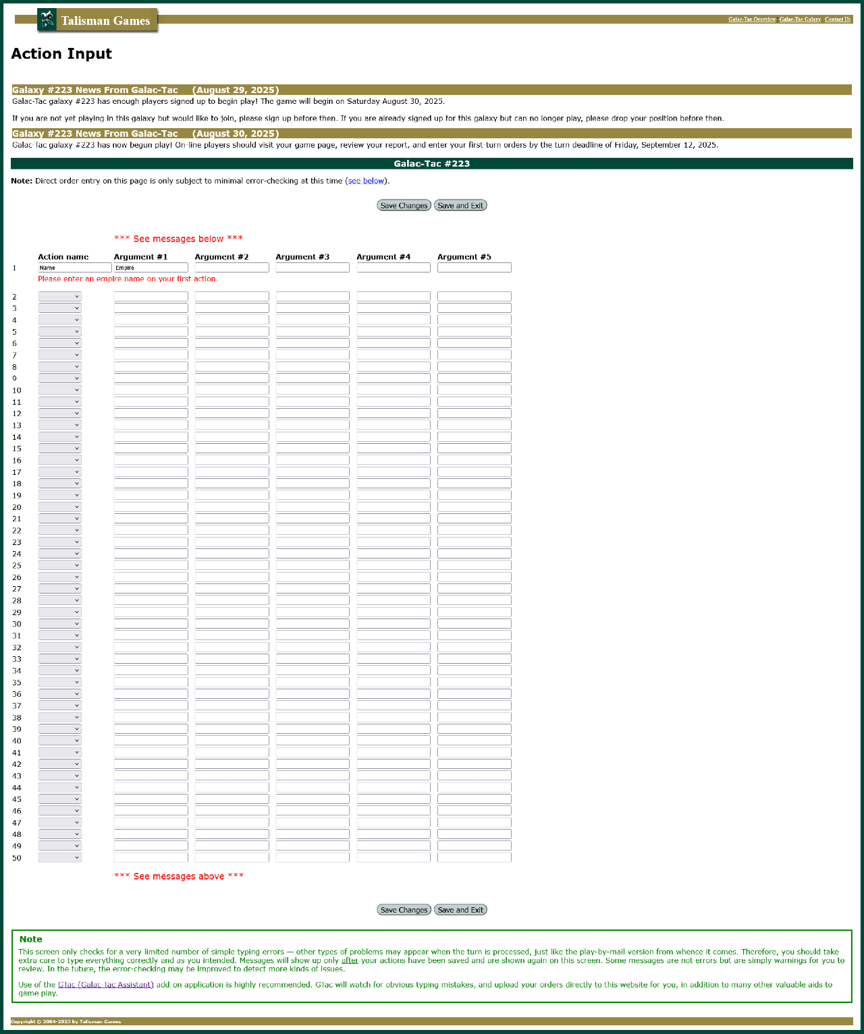Viewport: 864px width, 1034px height.
Task: Focus the row 1 Argument #1 Empire field
Action: (x=151, y=268)
